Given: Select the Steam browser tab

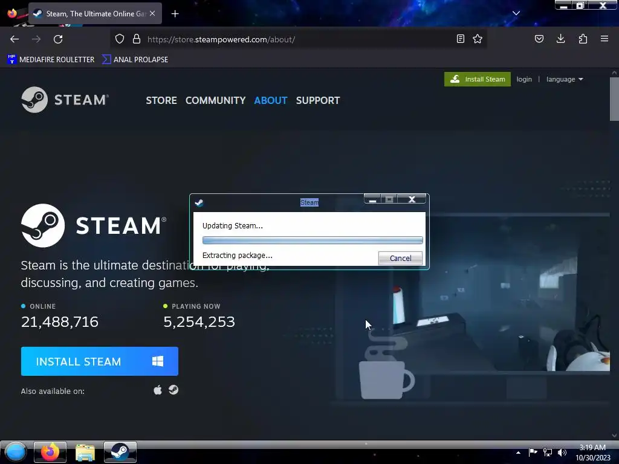Looking at the screenshot, I should click(x=95, y=13).
